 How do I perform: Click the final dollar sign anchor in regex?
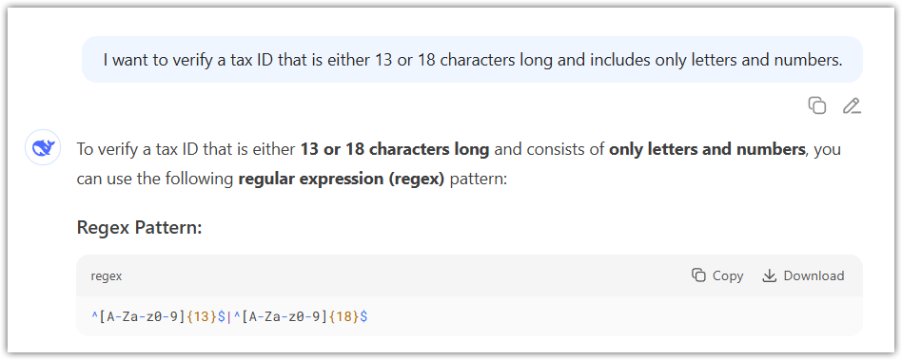pyautogui.click(x=363, y=315)
